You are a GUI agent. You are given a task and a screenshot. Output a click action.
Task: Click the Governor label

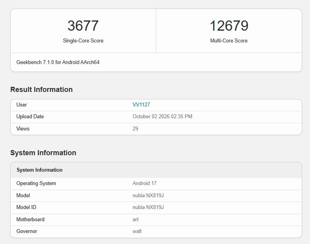(x=27, y=231)
